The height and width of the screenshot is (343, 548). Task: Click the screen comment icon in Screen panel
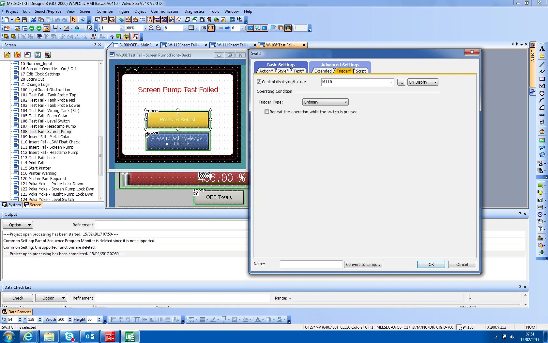click(x=38, y=55)
